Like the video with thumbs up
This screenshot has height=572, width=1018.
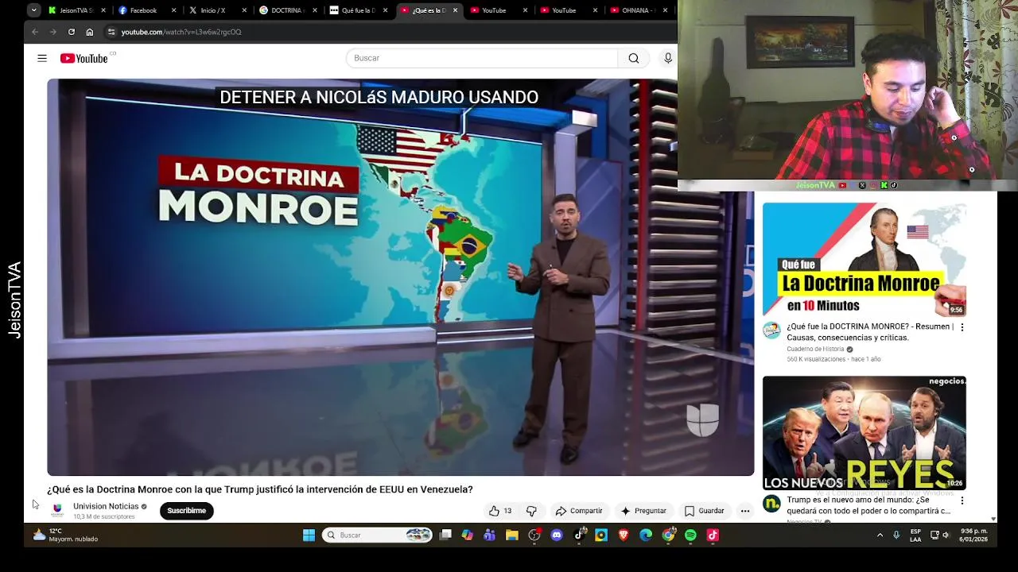point(500,511)
